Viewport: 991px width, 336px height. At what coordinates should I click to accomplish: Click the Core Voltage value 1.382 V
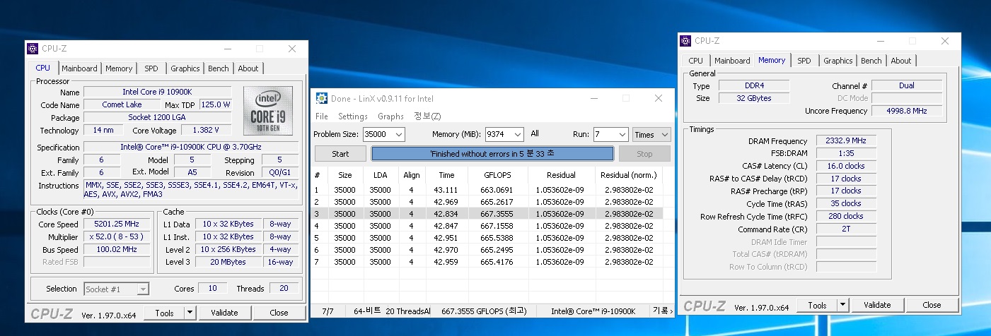coord(206,131)
